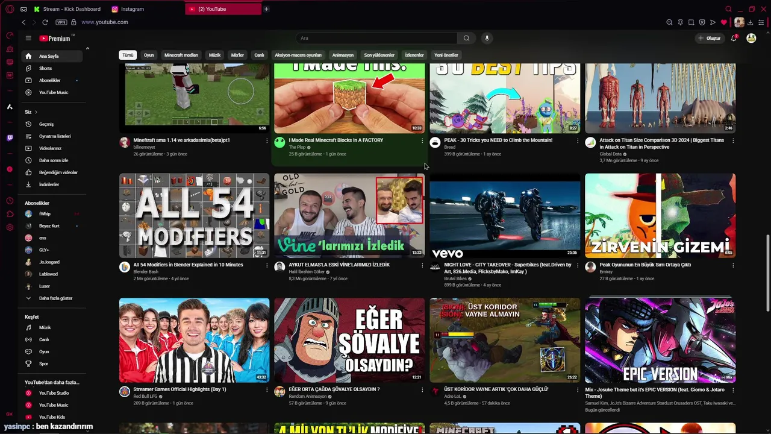Image resolution: width=771 pixels, height=434 pixels.
Task: Open options for Mineftraft ama 1.14 video
Action: [x=267, y=140]
